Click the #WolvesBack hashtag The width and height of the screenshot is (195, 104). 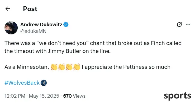22,83
